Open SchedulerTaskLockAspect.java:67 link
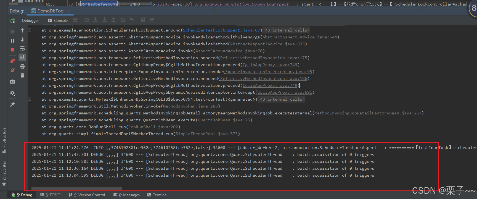The image size is (477, 199). click(x=221, y=30)
